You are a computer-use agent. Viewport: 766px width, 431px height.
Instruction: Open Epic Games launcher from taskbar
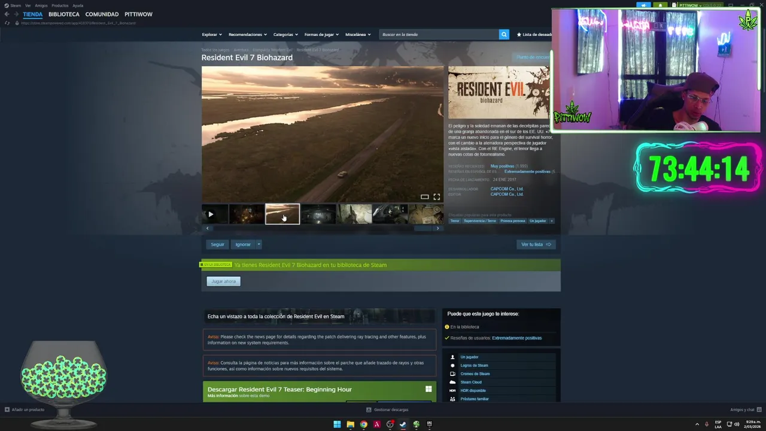click(x=429, y=424)
